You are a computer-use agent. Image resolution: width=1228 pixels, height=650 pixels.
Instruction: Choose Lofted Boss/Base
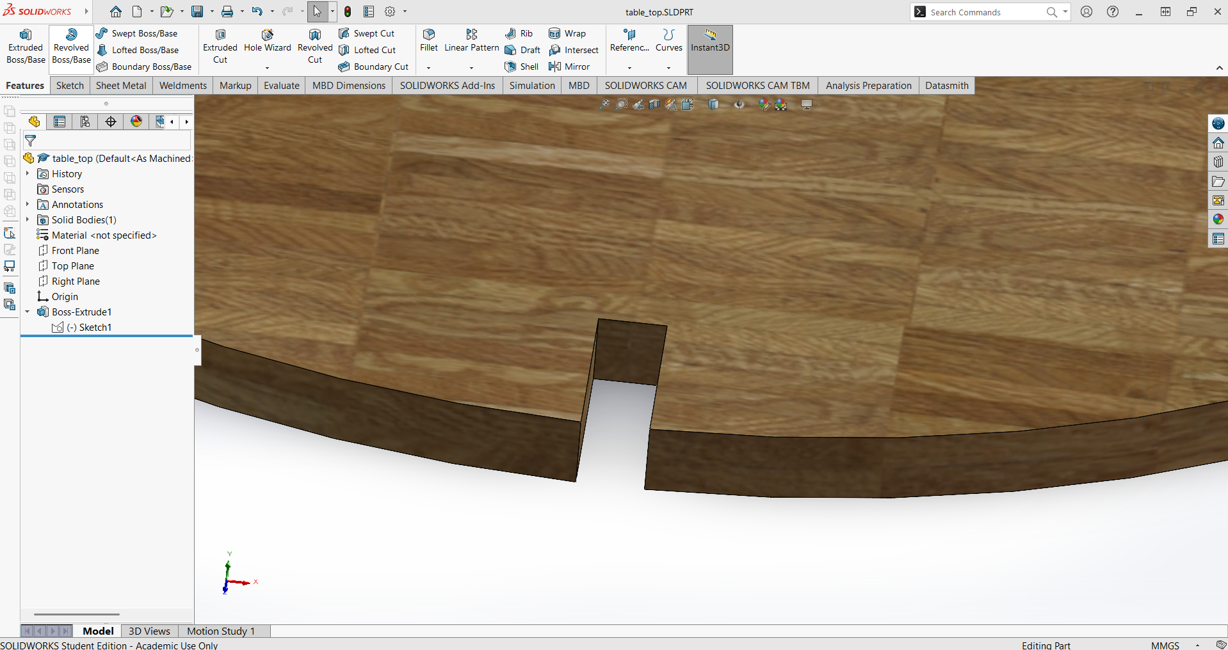pyautogui.click(x=138, y=50)
